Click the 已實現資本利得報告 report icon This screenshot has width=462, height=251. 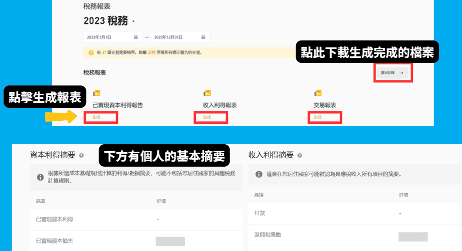click(x=97, y=93)
